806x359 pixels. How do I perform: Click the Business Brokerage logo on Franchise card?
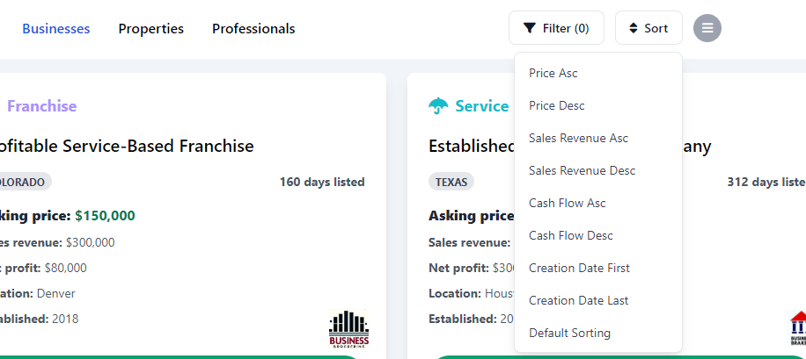click(x=349, y=328)
